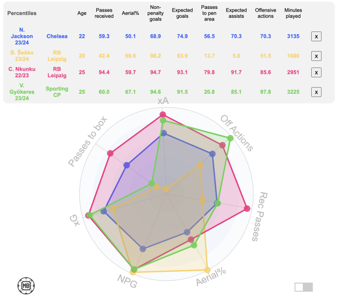Click the Passes received column header
The width and height of the screenshot is (338, 307).
pyautogui.click(x=104, y=13)
